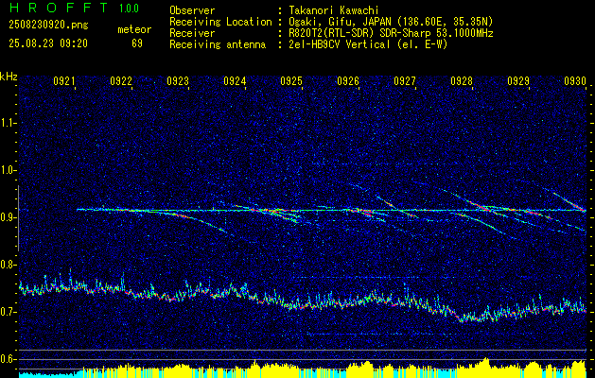
Task: Click the observer name Takanori Kawachi
Action: point(334,10)
